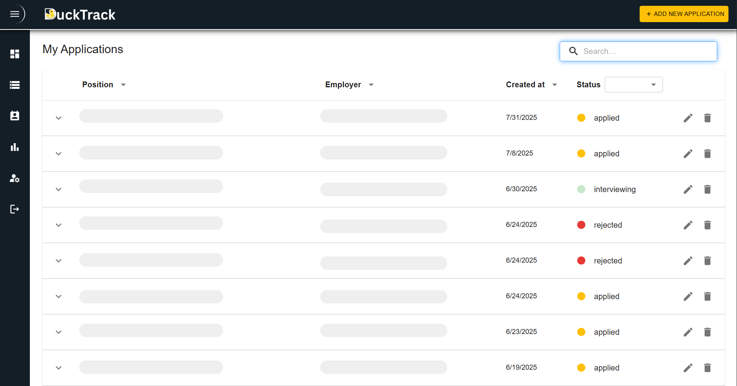Expand the first application row
The height and width of the screenshot is (386, 737).
coord(59,118)
